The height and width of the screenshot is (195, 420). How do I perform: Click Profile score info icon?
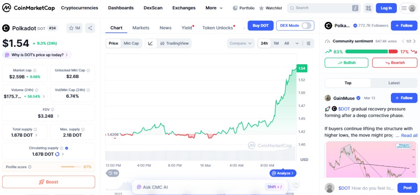[x=30, y=167]
